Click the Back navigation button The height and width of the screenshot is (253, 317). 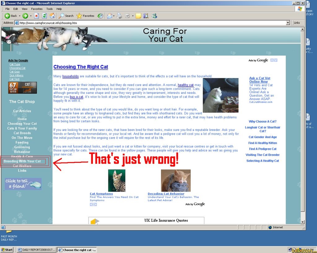pos(11,16)
